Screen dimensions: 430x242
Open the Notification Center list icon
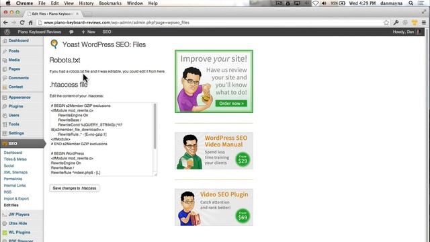coord(421,3)
